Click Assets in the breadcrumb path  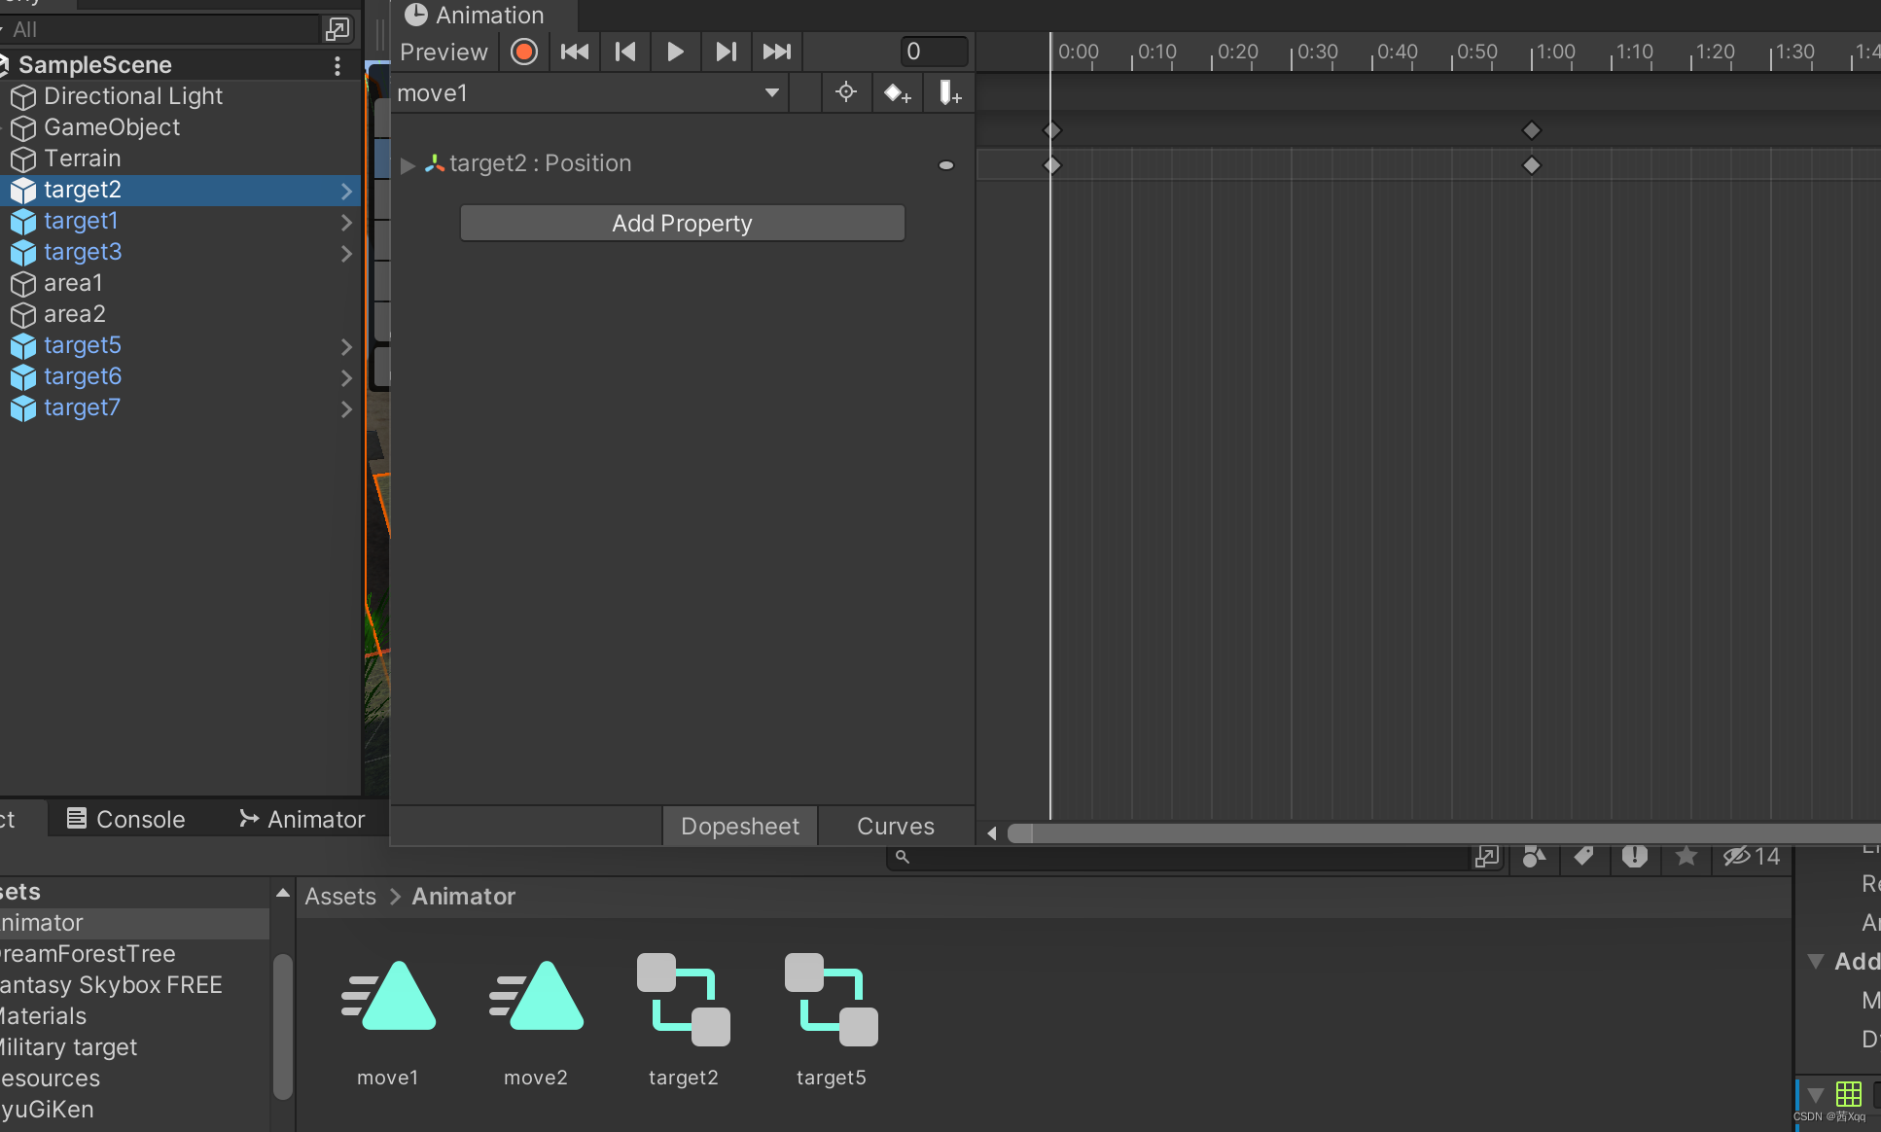[x=340, y=896]
